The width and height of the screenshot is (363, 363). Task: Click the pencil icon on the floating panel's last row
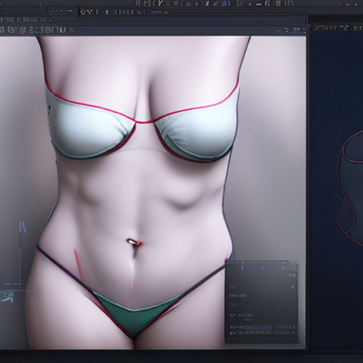[232, 333]
